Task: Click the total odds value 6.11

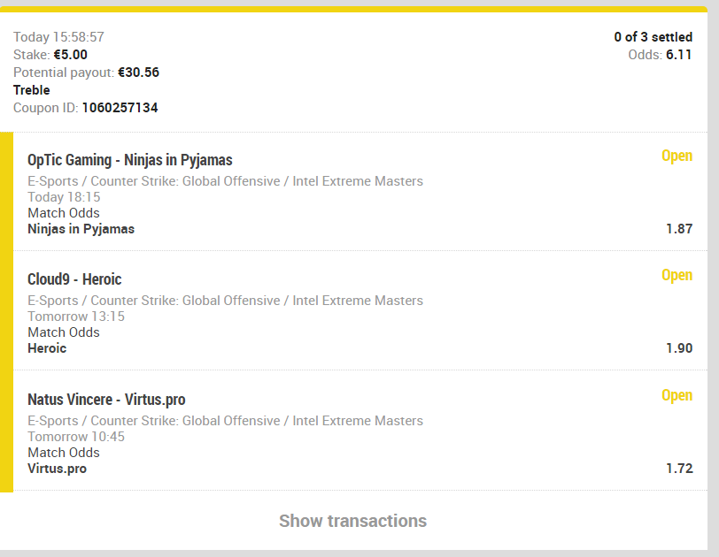Action: (x=678, y=55)
